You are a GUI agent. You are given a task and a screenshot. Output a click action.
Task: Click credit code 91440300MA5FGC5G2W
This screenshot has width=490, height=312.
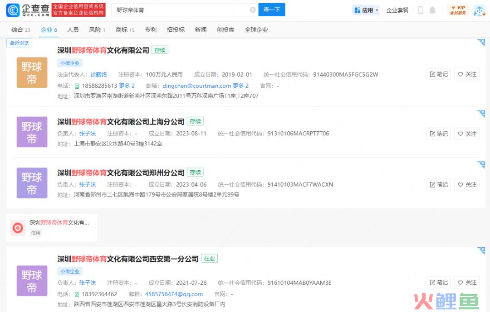click(x=346, y=75)
